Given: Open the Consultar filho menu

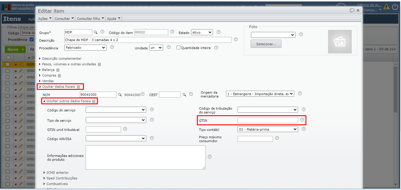Looking at the screenshot, I should 90,18.
